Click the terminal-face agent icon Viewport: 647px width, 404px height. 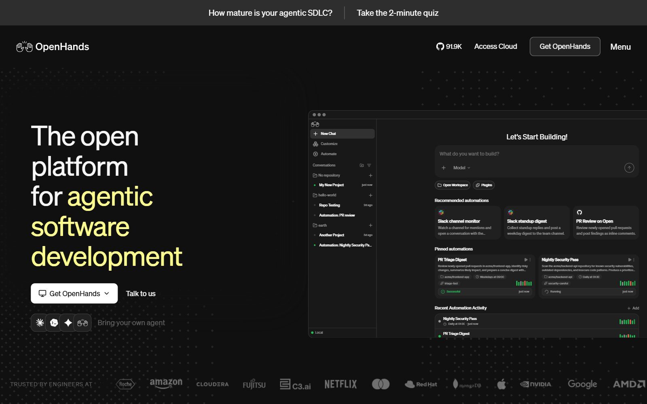[x=54, y=322]
